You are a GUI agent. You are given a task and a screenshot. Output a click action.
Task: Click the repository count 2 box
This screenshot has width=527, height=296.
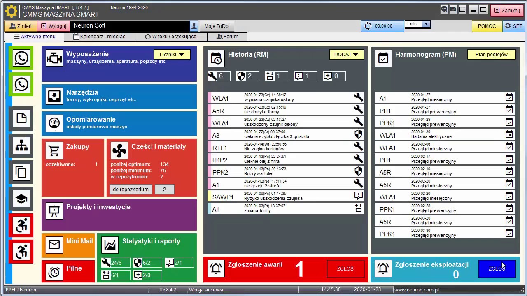[x=164, y=190]
